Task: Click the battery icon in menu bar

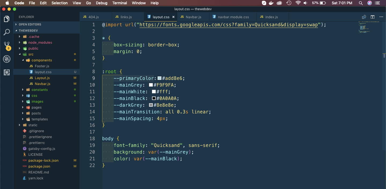Action: (x=323, y=3)
